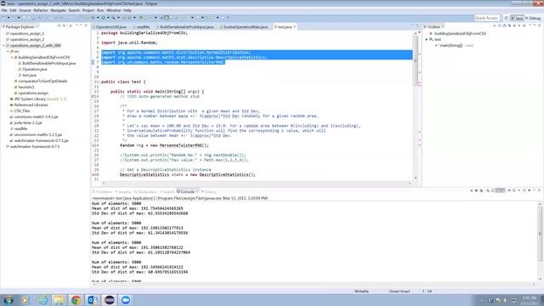Click the Open Perspective icon
The height and width of the screenshot is (306, 544).
pyautogui.click(x=507, y=18)
